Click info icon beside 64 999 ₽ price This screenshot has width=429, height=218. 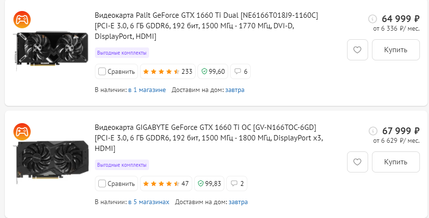click(373, 19)
